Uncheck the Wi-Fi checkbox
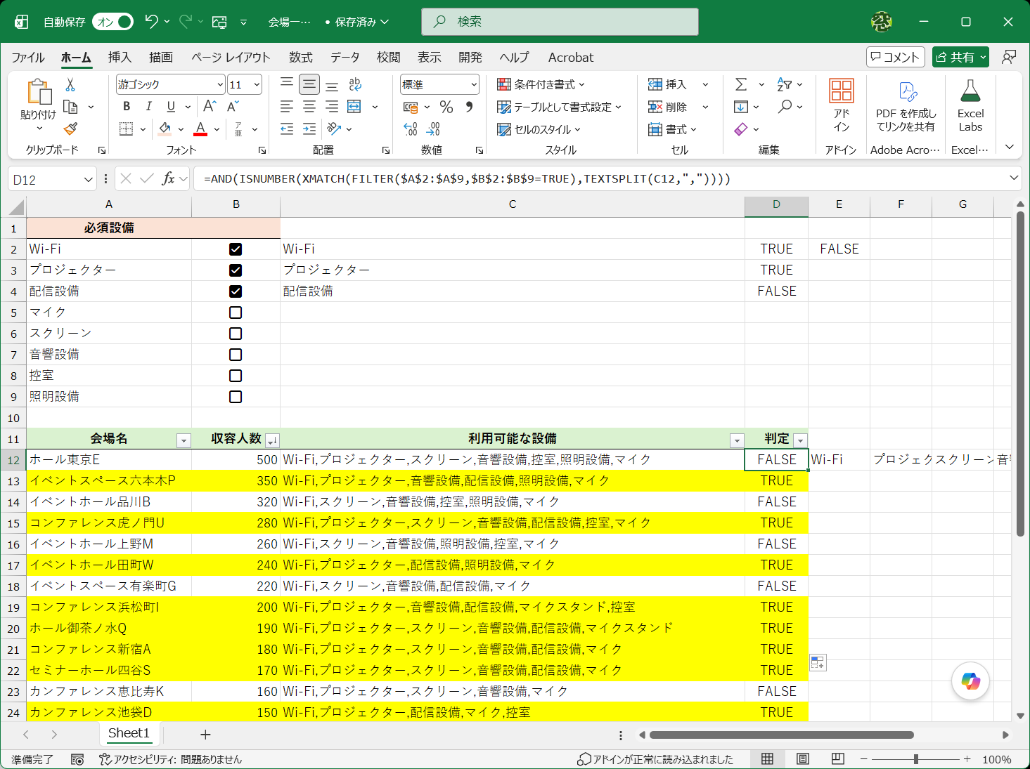 click(x=236, y=249)
